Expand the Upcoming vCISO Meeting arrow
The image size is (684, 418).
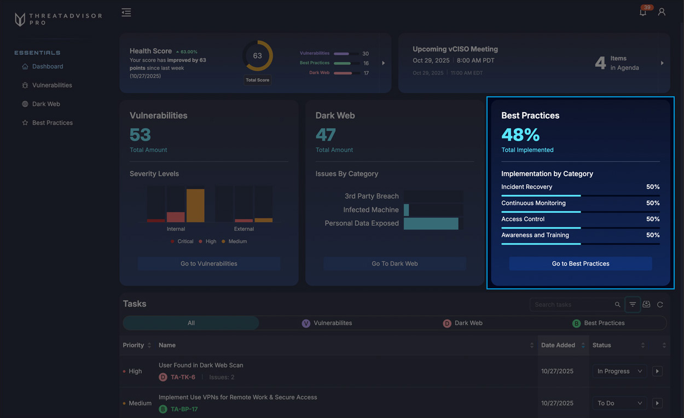pyautogui.click(x=662, y=63)
